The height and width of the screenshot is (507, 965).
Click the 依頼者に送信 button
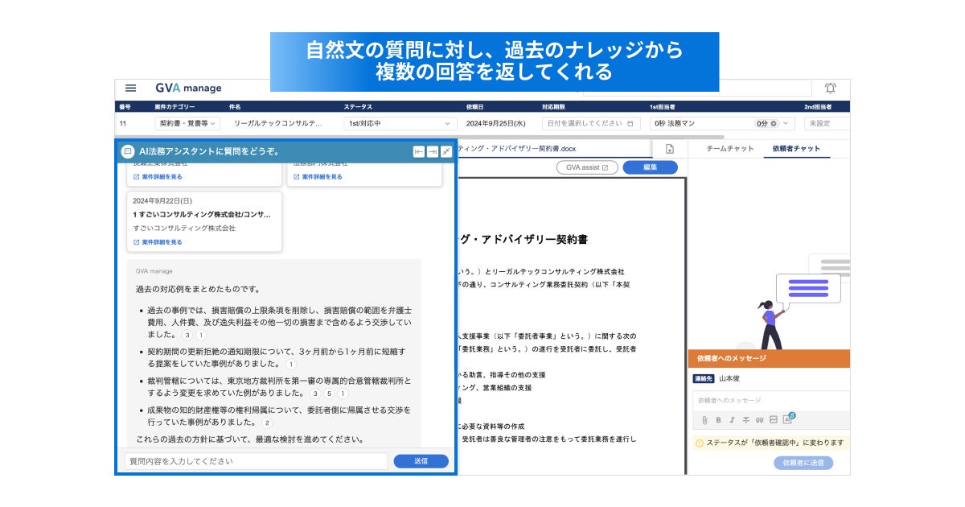click(x=803, y=463)
